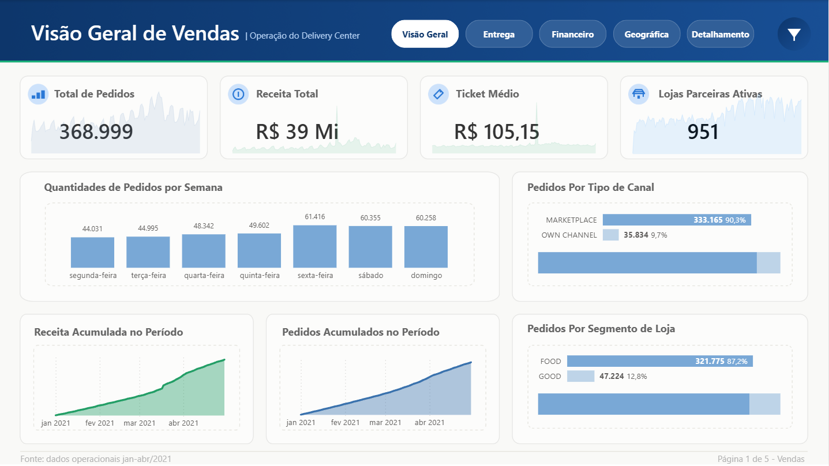The height and width of the screenshot is (466, 829).
Task: Go to the Financeiro tab
Action: coord(573,34)
